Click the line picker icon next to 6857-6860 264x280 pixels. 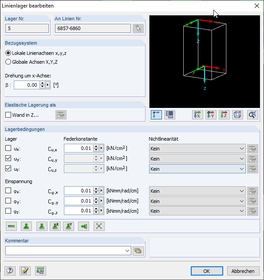tap(138, 28)
